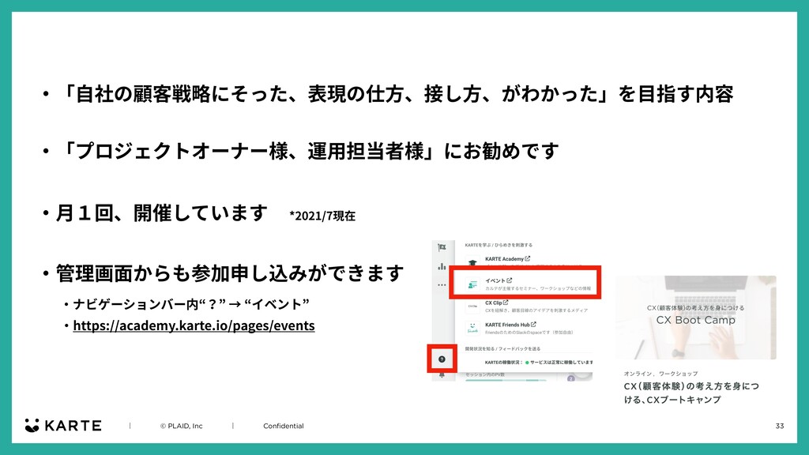Screen dimensions: 809x455
Task: Click the セッション内のPV数 label
Action: point(485,374)
